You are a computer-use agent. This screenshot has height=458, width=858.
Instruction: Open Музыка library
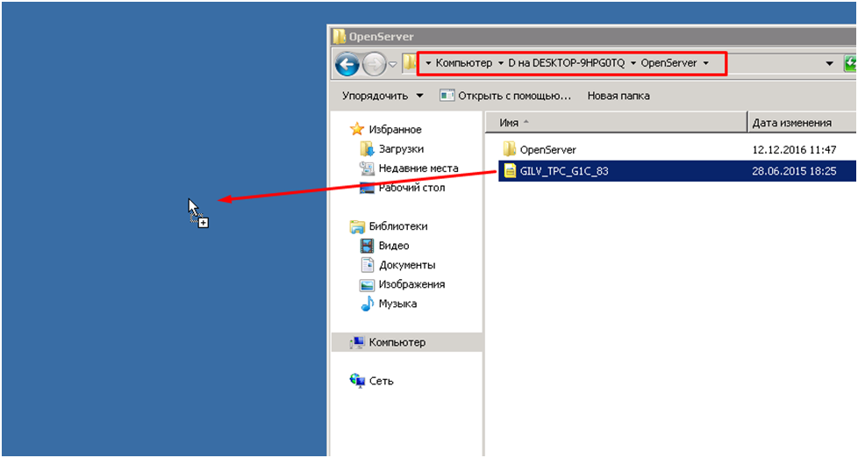click(x=397, y=304)
